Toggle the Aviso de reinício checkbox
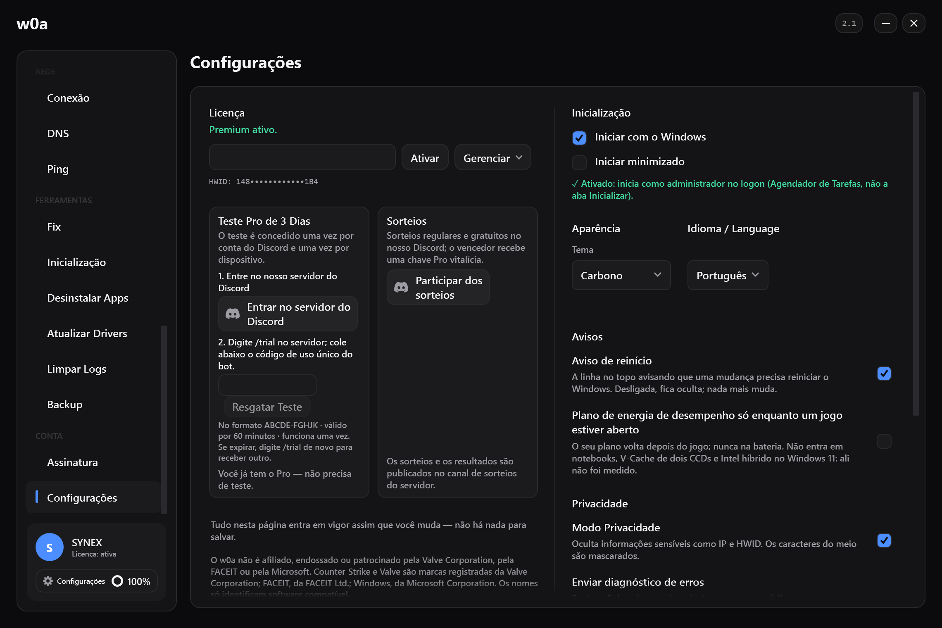 (x=884, y=373)
